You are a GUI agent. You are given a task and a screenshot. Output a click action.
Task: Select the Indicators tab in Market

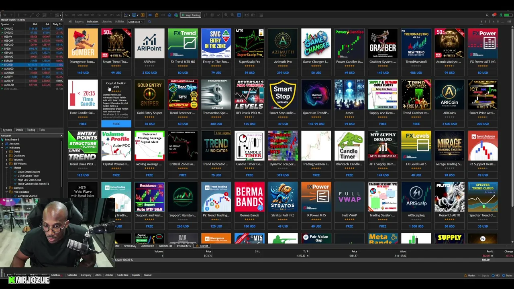point(92,22)
